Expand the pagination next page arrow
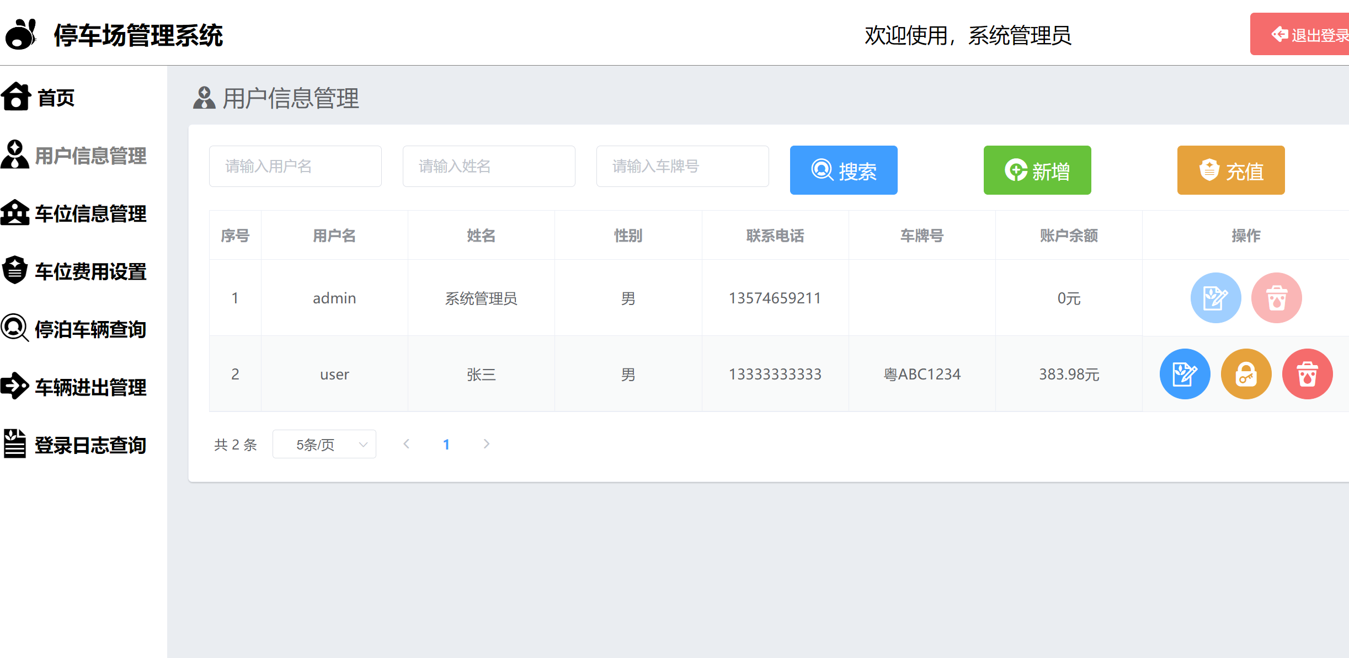Image resolution: width=1349 pixels, height=658 pixels. pos(487,444)
